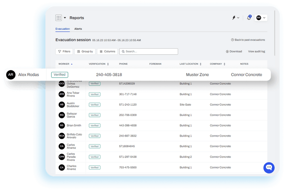Select Connor Concrete for Brian Smith

220,125
